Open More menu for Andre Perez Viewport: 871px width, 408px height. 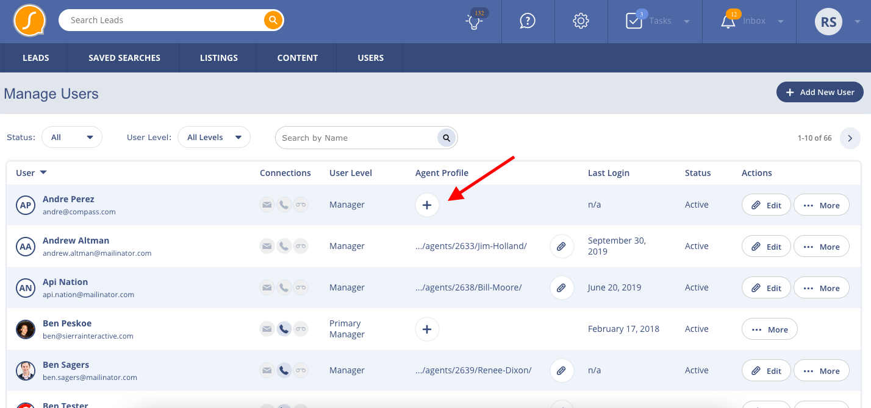[822, 205]
